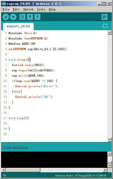This screenshot has width=113, height=179.
Task: Click the editor scroll down arrow
Action: (110, 139)
